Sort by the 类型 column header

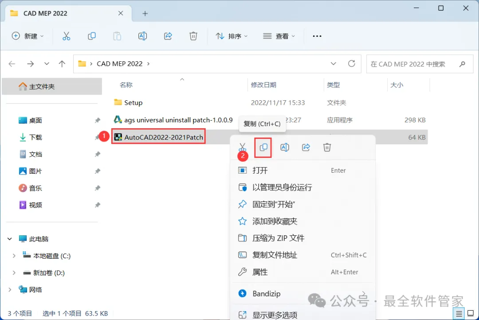pyautogui.click(x=333, y=85)
